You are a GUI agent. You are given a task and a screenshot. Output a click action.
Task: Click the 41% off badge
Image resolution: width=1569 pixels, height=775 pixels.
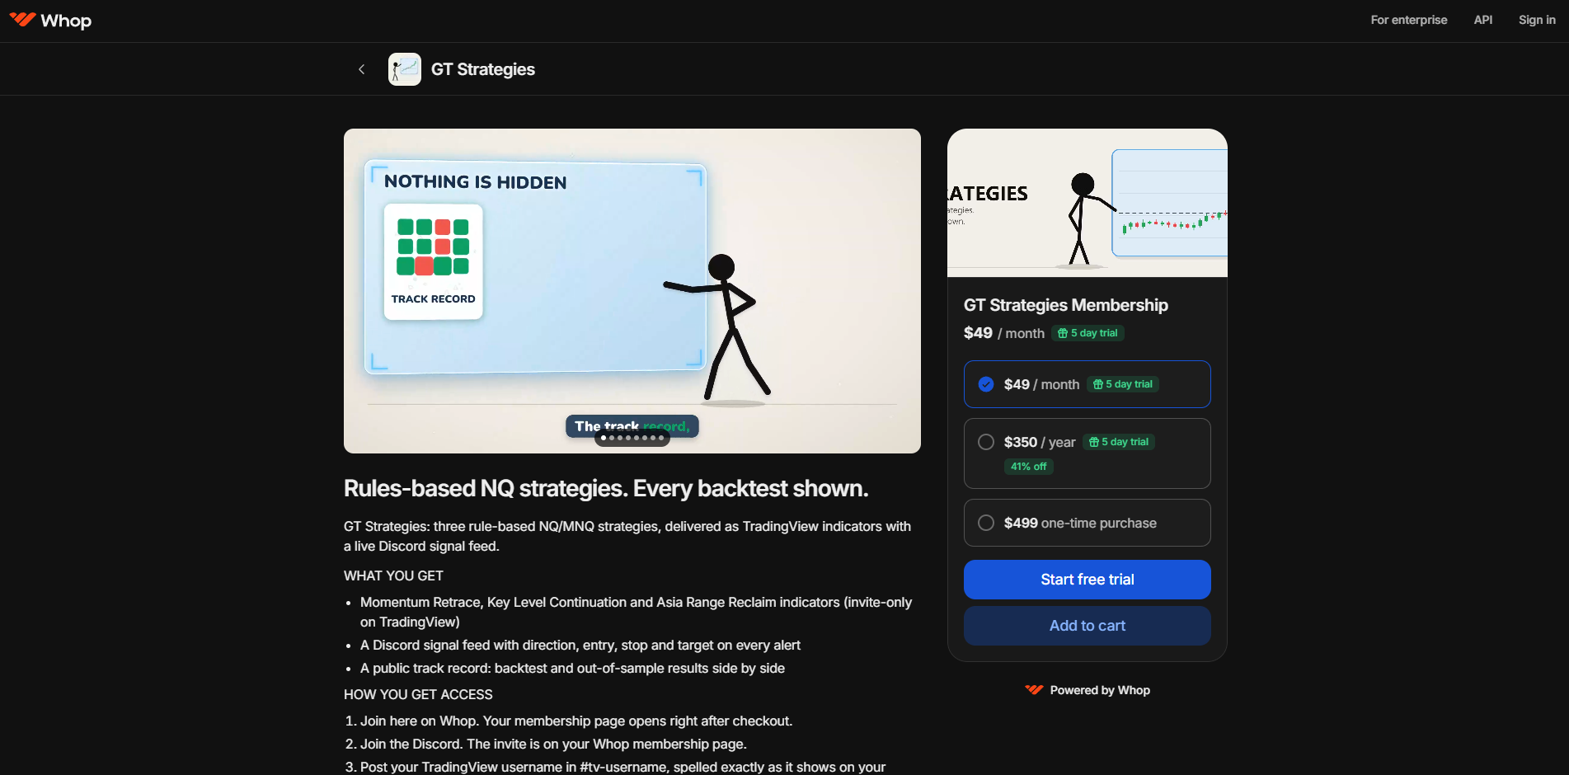pyautogui.click(x=1028, y=467)
